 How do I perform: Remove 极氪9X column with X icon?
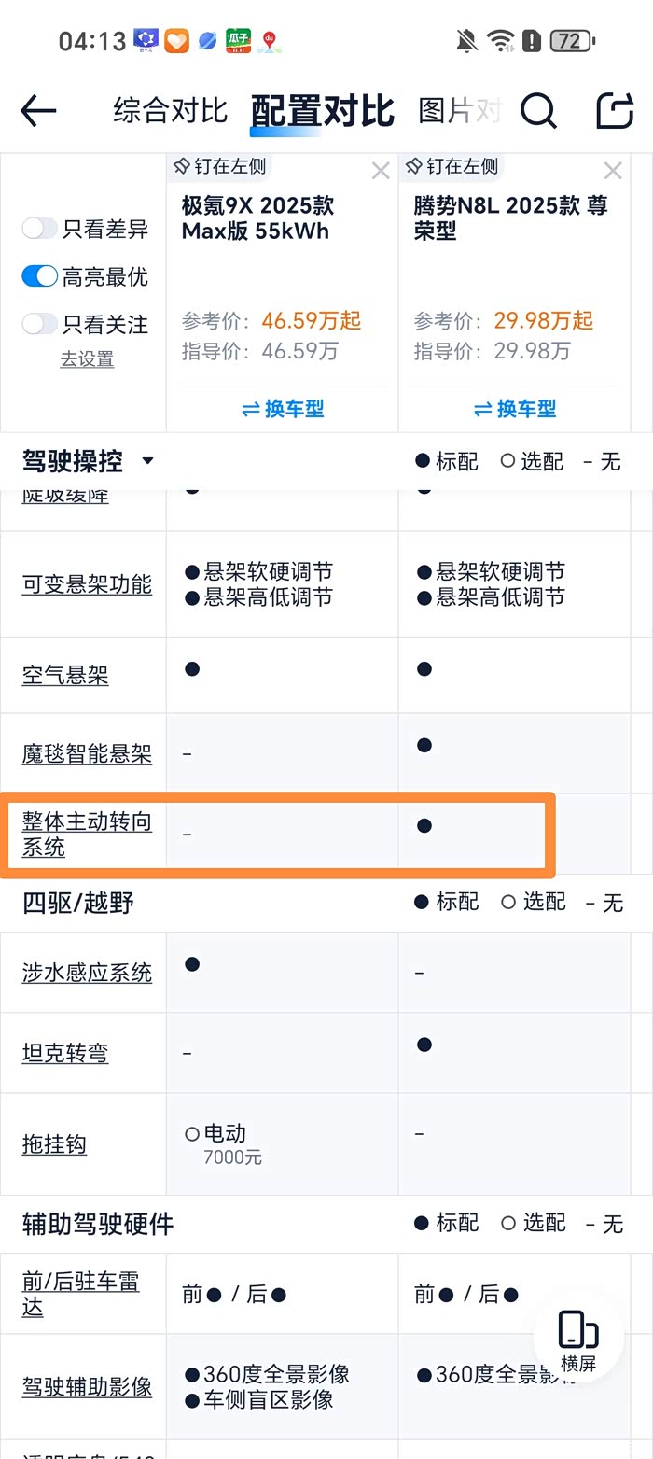pos(381,171)
